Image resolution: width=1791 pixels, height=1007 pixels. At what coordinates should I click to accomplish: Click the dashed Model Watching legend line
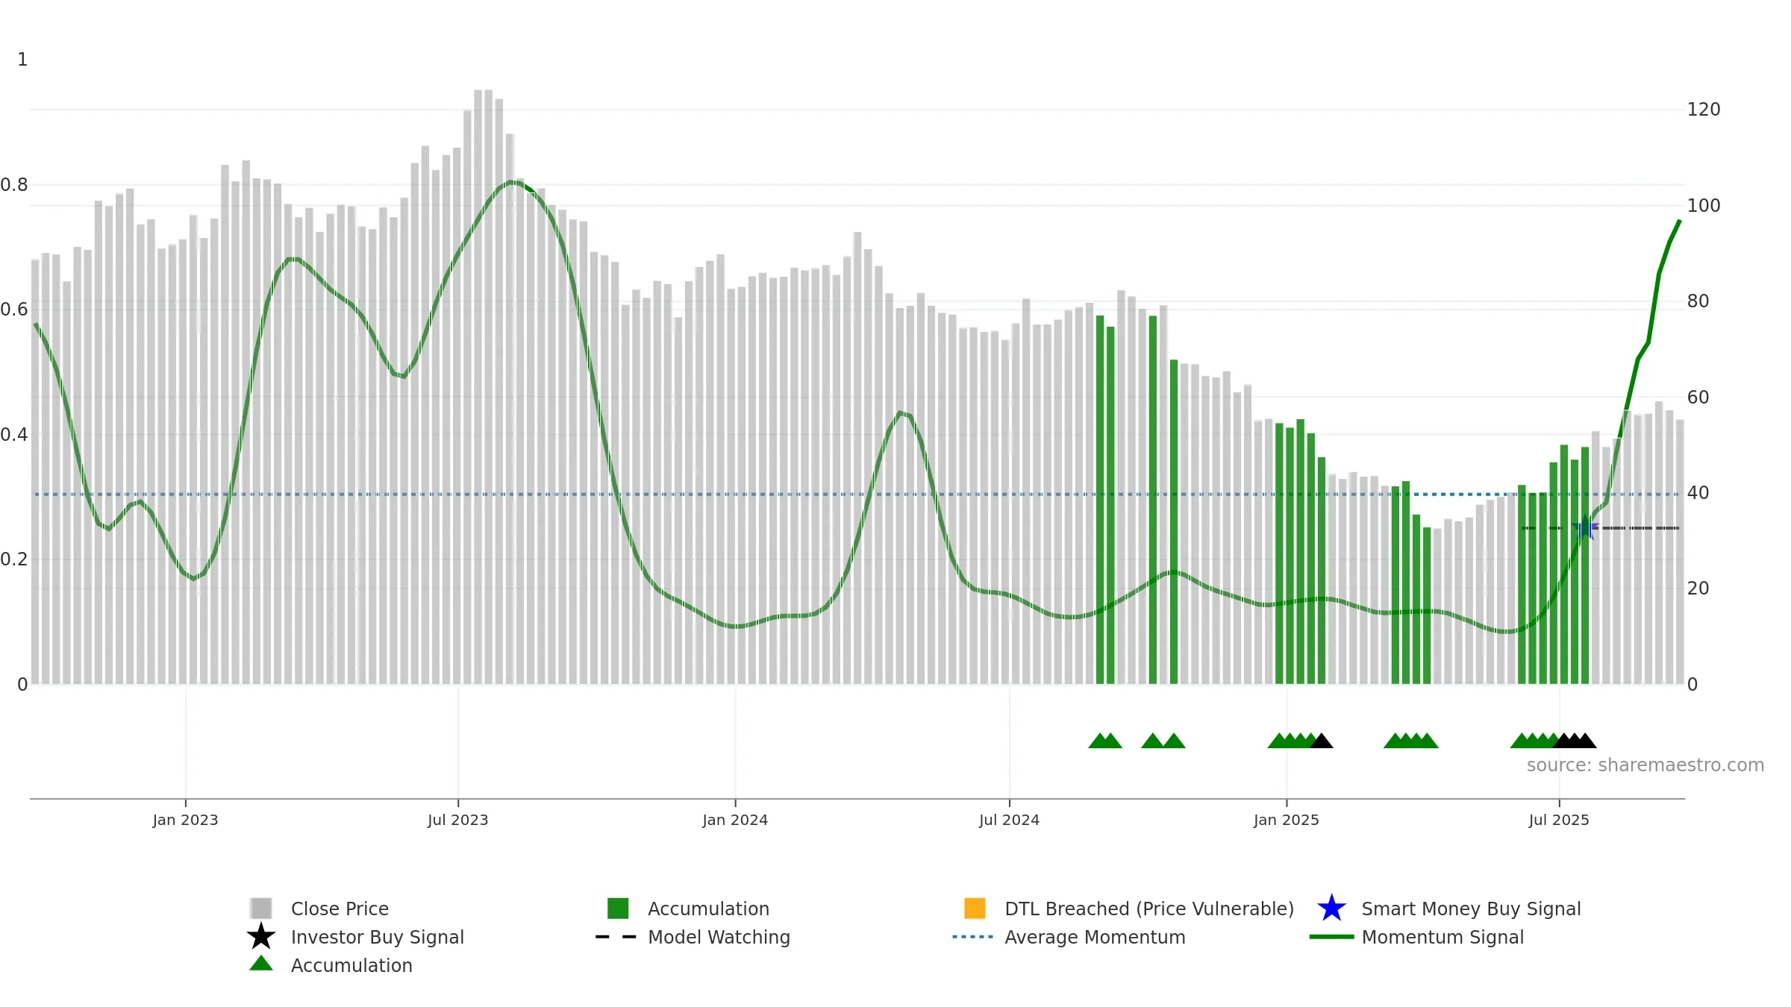point(616,937)
